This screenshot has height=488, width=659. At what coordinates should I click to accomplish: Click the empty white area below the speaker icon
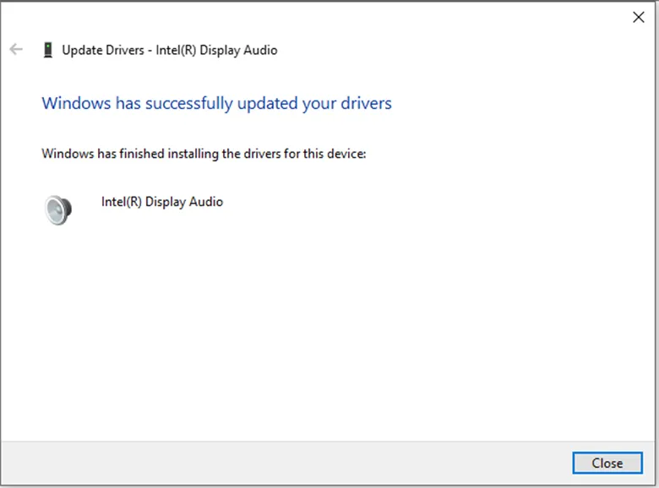pos(253,338)
